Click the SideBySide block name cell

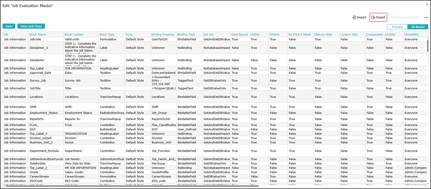46,163
